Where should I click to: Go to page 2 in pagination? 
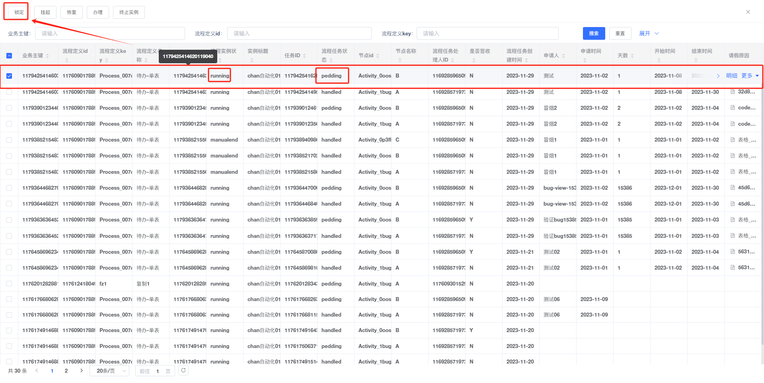tap(66, 371)
